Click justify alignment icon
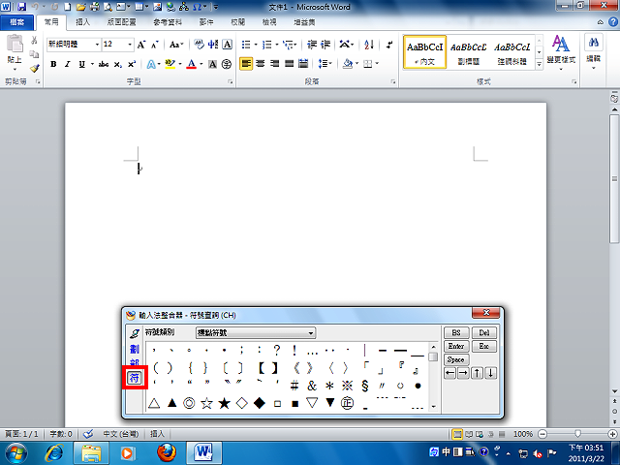620x465 pixels. [290, 64]
